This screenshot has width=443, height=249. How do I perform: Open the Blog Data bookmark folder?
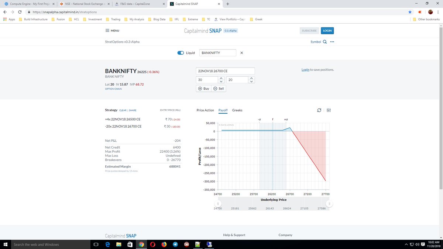click(x=157, y=19)
